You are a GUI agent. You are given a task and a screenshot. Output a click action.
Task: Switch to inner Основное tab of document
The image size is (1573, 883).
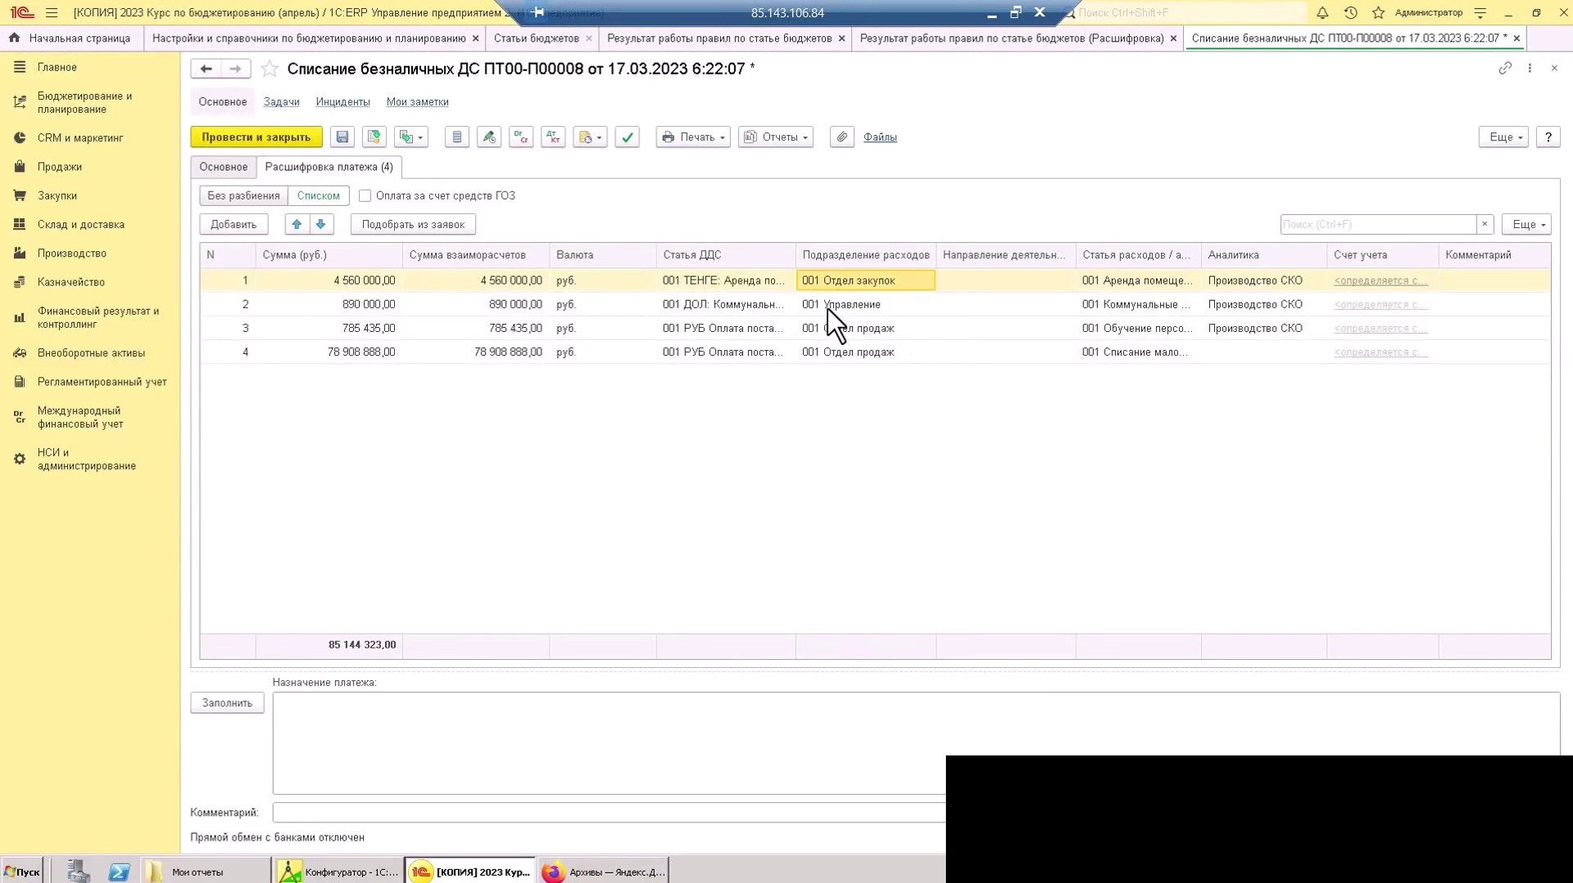click(223, 167)
